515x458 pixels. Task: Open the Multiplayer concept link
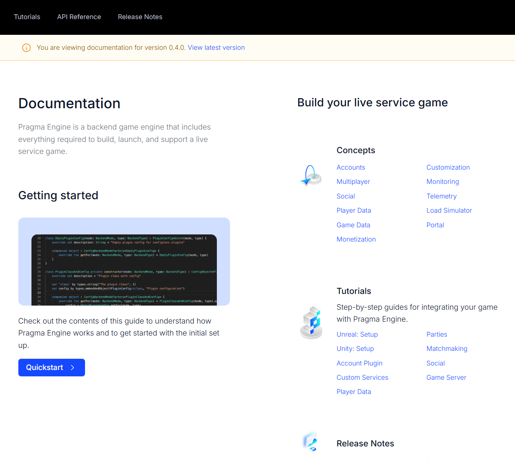click(x=353, y=182)
